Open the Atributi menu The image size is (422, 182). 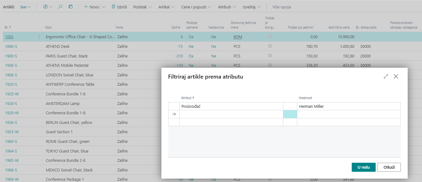coord(227,7)
